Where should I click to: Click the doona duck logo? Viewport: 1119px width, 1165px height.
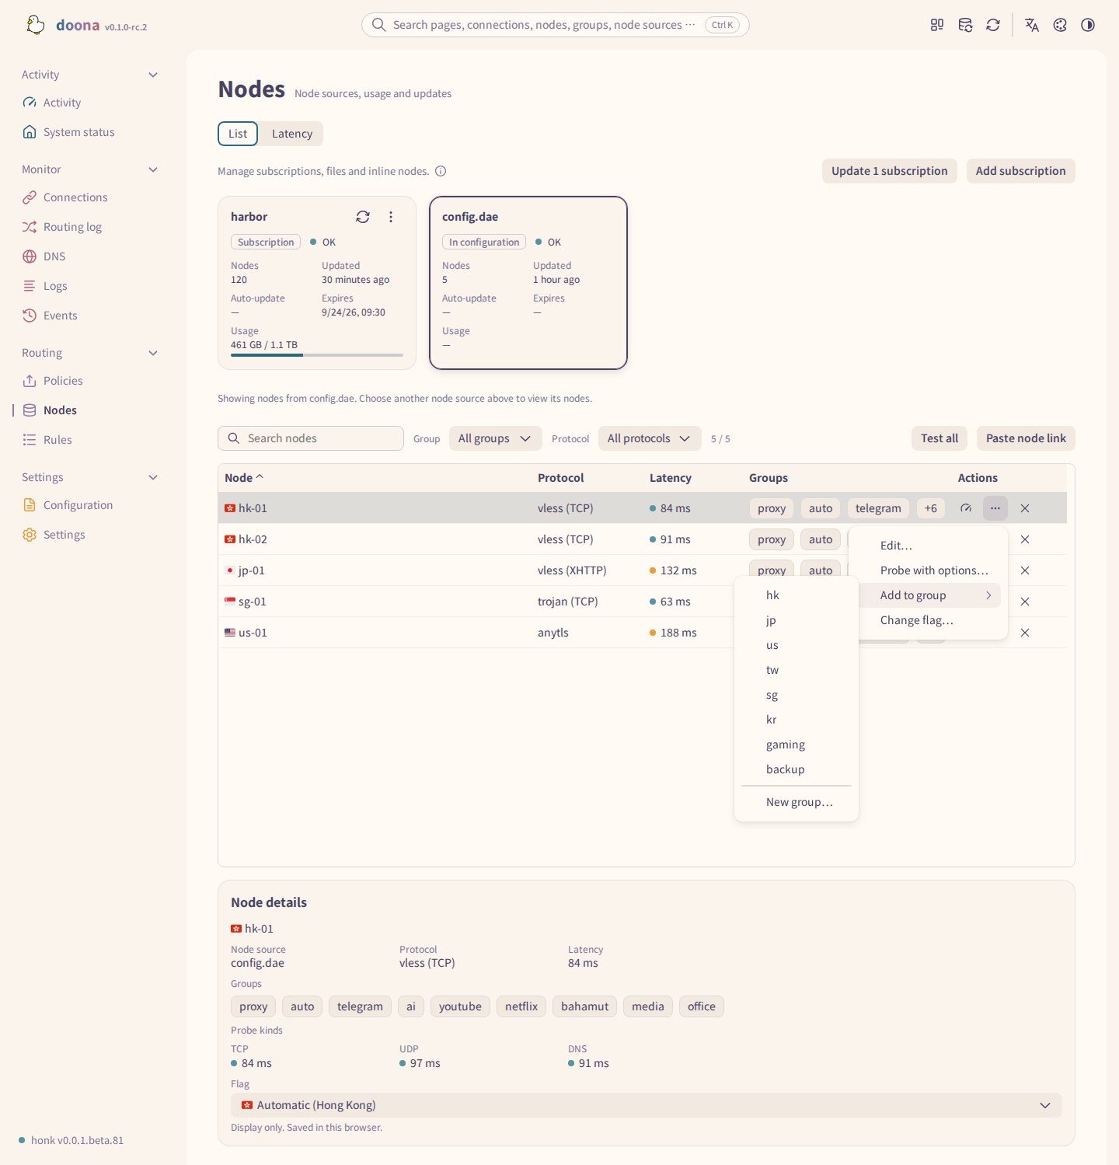(35, 25)
